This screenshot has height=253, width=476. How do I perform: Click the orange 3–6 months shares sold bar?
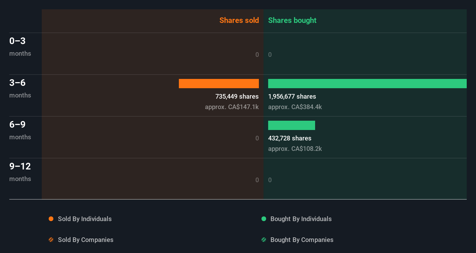[219, 84]
